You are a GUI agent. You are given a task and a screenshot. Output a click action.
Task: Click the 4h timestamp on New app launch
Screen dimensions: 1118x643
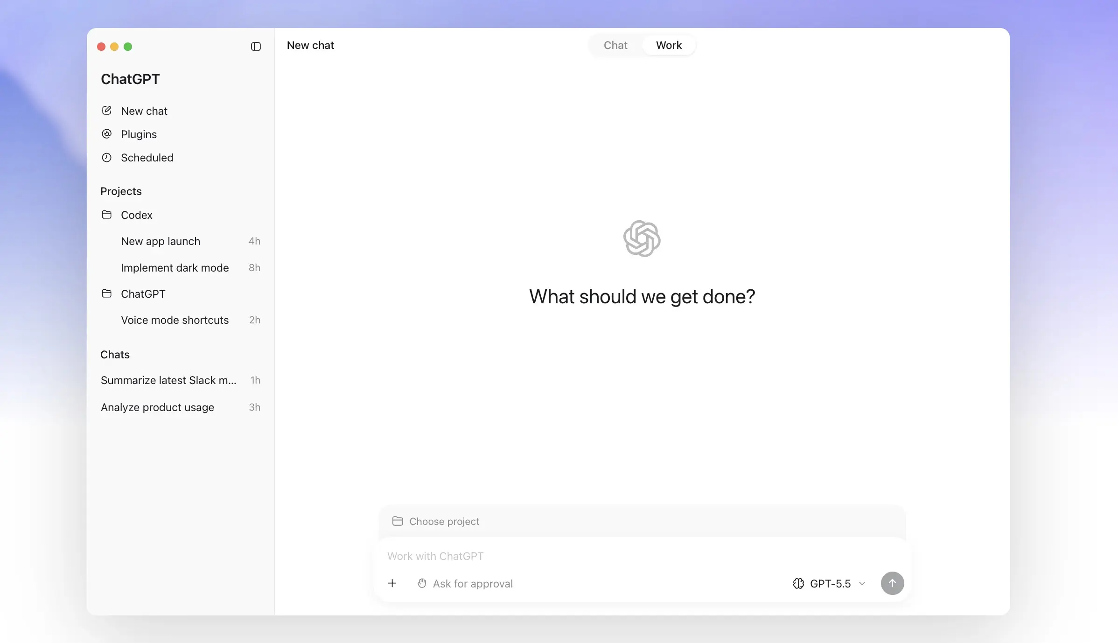[254, 241]
